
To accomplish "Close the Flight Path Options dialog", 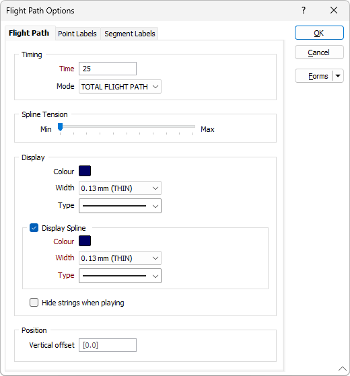I will (334, 10).
